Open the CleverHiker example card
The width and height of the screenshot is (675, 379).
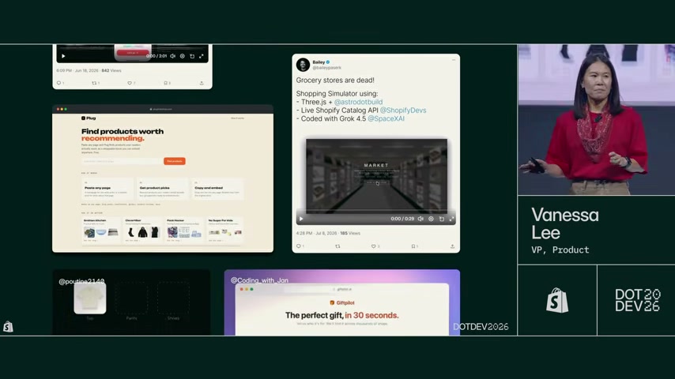[x=142, y=230]
